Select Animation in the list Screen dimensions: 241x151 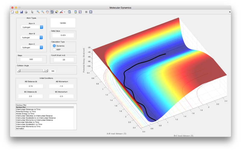coord(45,129)
